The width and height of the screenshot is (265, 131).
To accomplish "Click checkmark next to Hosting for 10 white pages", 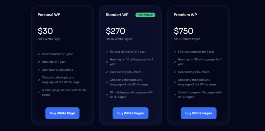I will pos(107,62).
